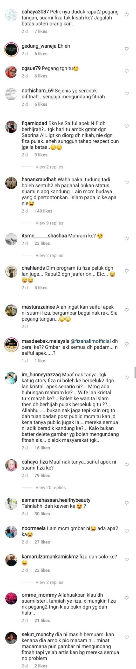Open @fizahalimofficial mention link
The height and width of the screenshot is (669, 136).
(x=91, y=341)
